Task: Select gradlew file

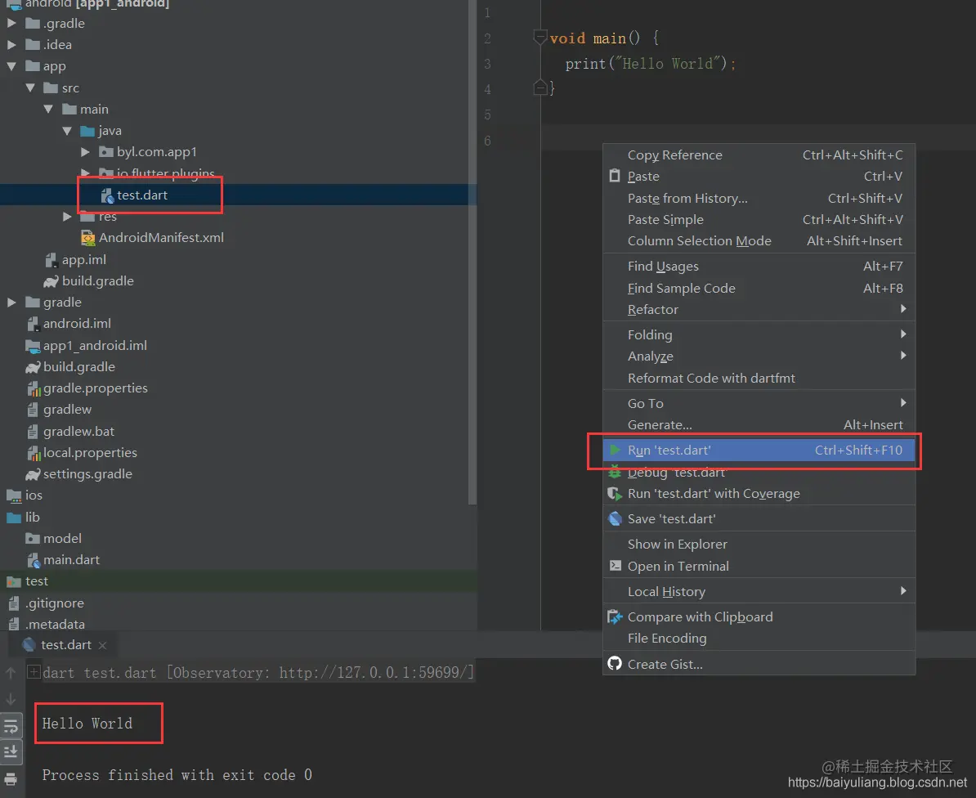Action: point(59,410)
